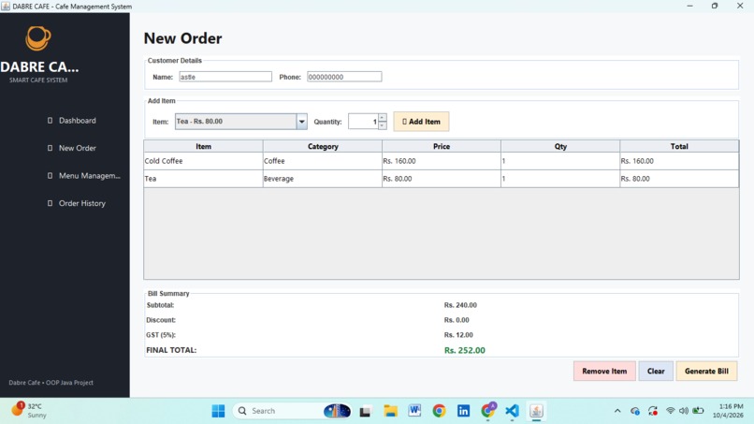Viewport: 754px width, 424px height.
Task: Click the Category column header
Action: [323, 146]
